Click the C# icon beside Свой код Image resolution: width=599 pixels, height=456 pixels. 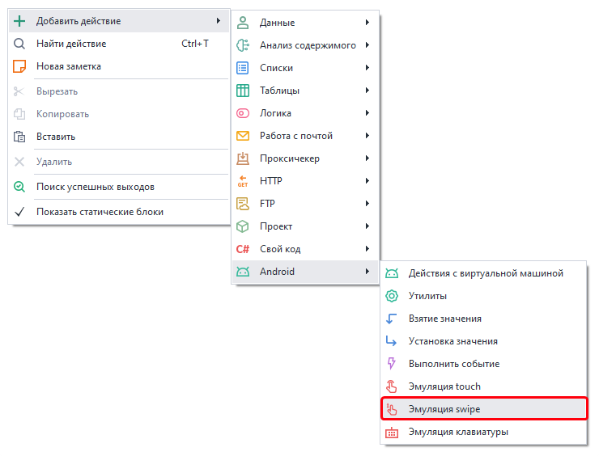point(242,249)
